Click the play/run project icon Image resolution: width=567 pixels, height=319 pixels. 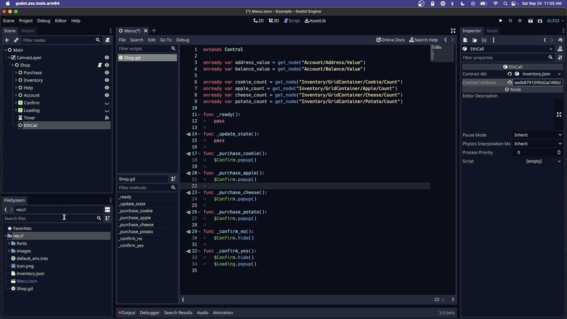tap(501, 20)
